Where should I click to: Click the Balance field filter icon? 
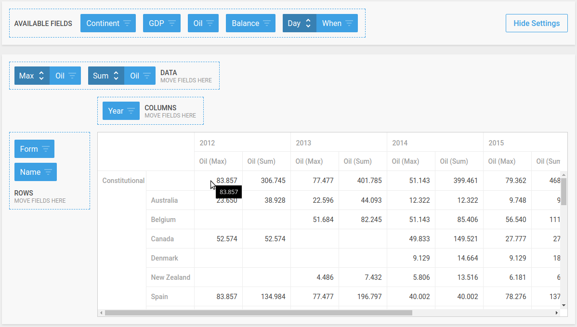[267, 23]
